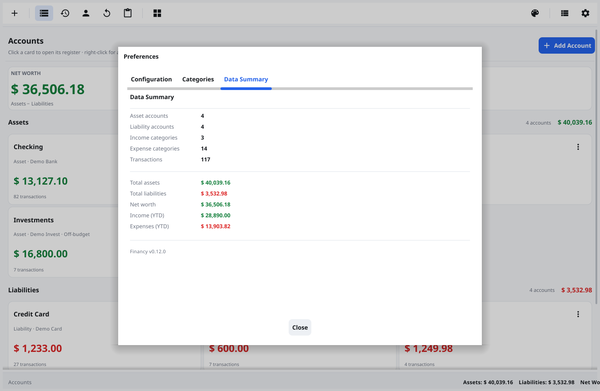Screen dimensions: 600x391
Task: Open the history clock icon
Action: click(x=65, y=13)
